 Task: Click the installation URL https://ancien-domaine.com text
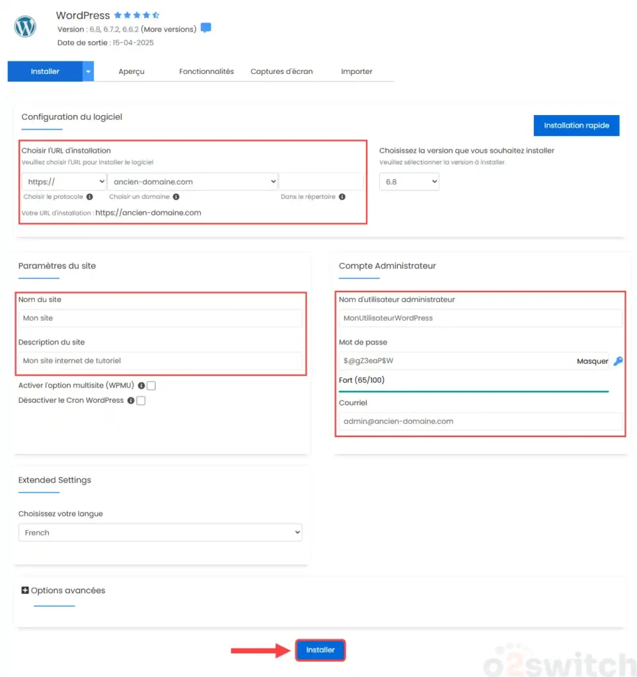pyautogui.click(x=148, y=212)
